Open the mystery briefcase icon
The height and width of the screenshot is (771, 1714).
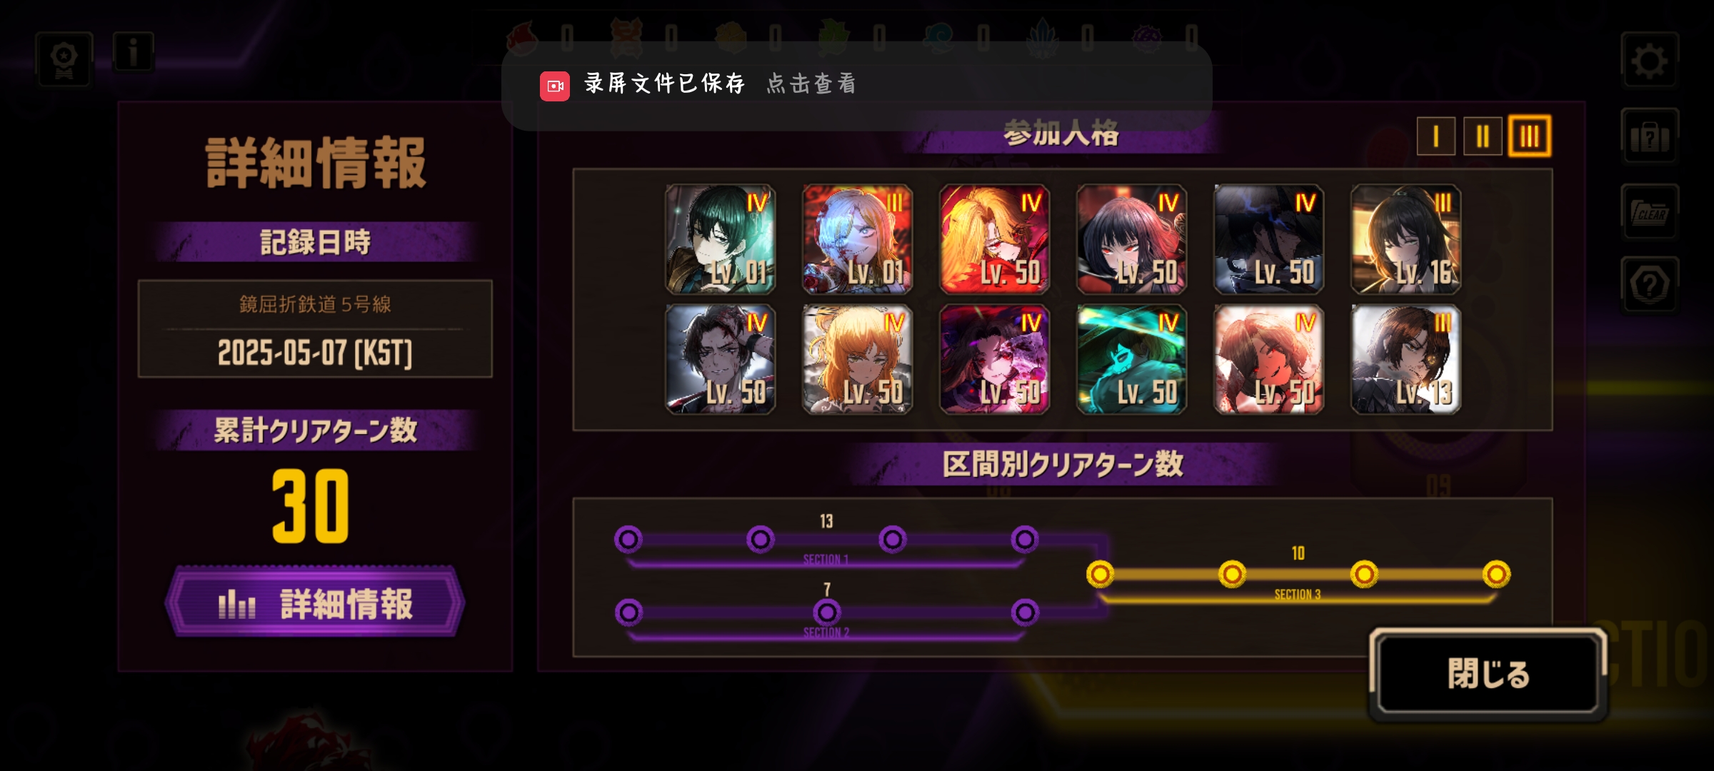click(1649, 136)
